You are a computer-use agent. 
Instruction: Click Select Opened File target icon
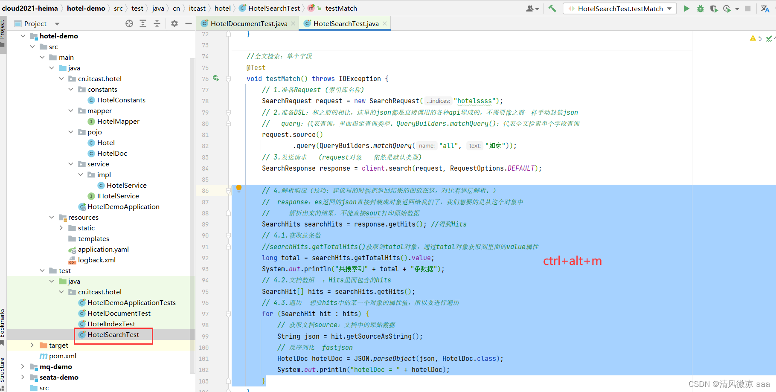pos(129,23)
